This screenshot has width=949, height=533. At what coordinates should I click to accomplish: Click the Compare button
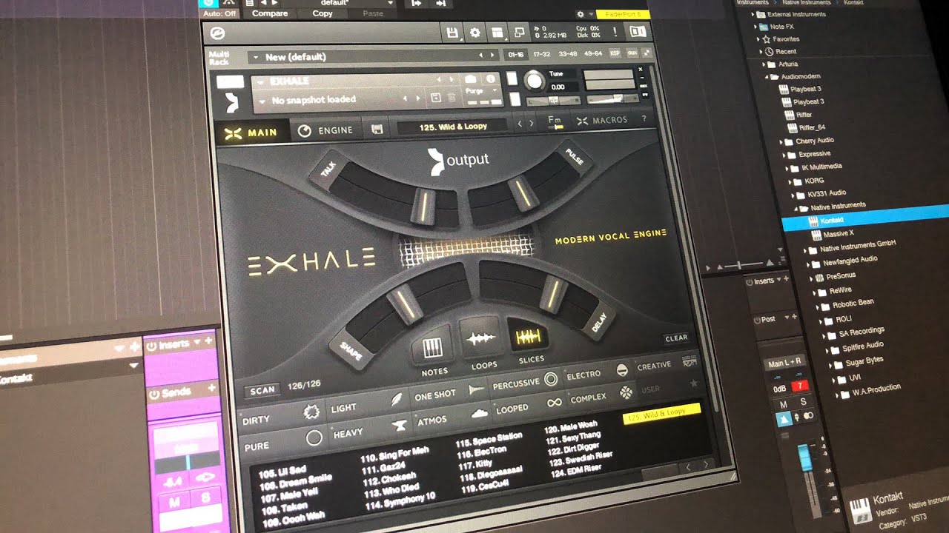click(x=269, y=13)
